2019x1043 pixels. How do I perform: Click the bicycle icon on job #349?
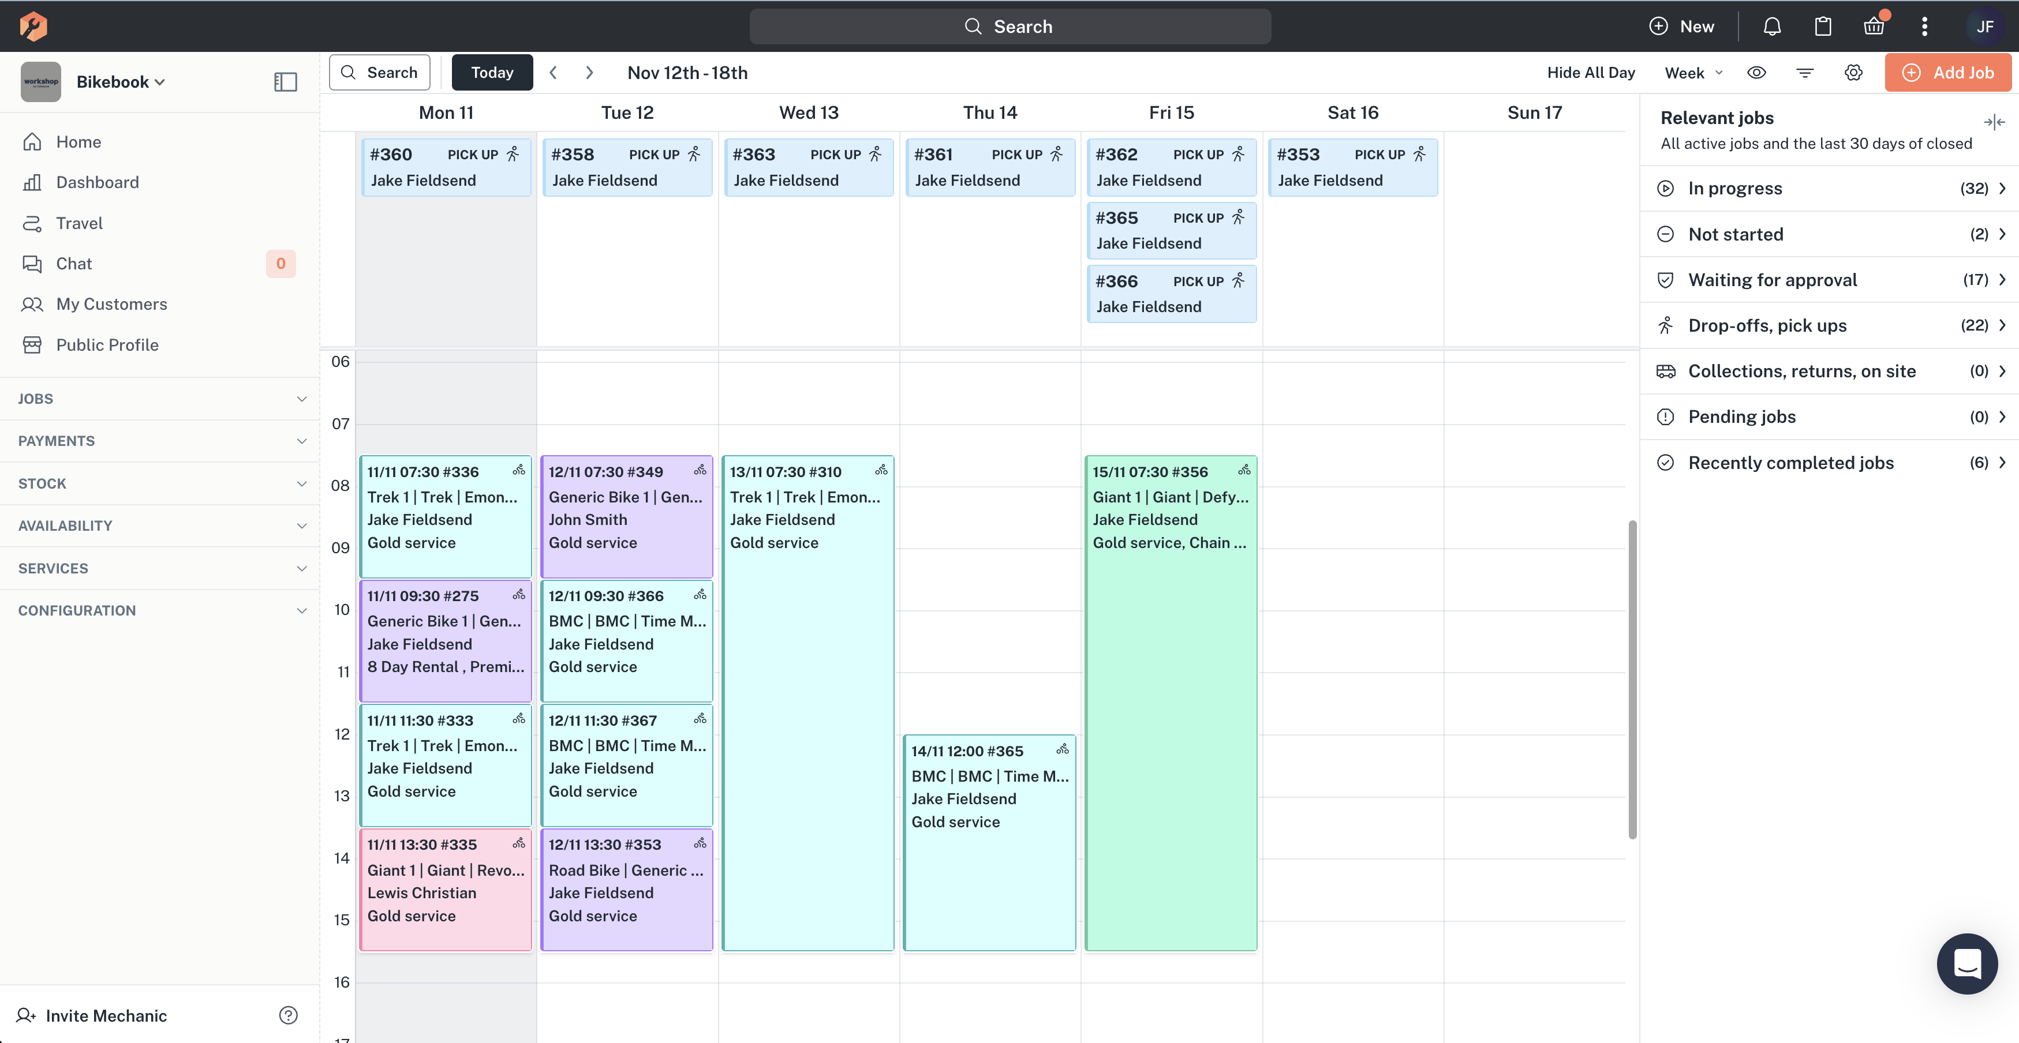(x=700, y=470)
